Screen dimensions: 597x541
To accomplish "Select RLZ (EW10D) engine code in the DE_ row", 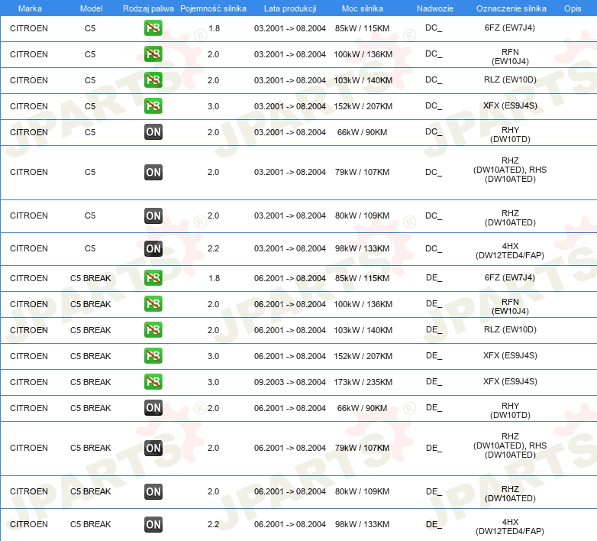I will (x=510, y=329).
